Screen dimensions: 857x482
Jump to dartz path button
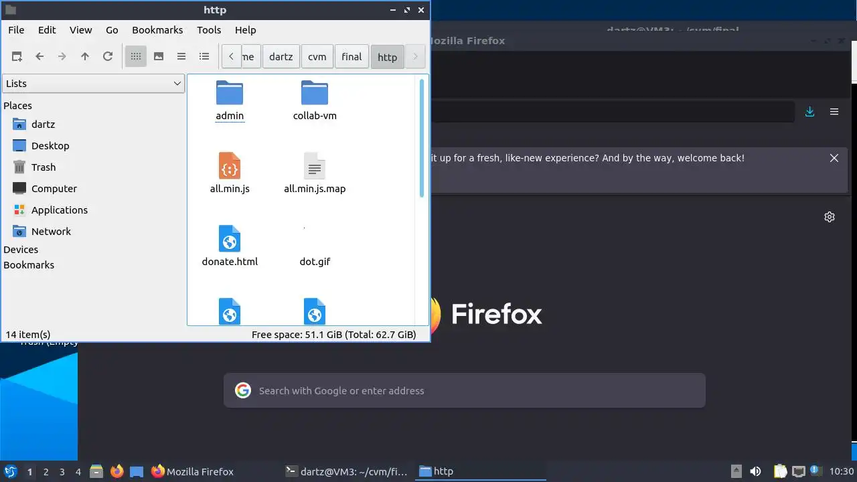(x=281, y=57)
